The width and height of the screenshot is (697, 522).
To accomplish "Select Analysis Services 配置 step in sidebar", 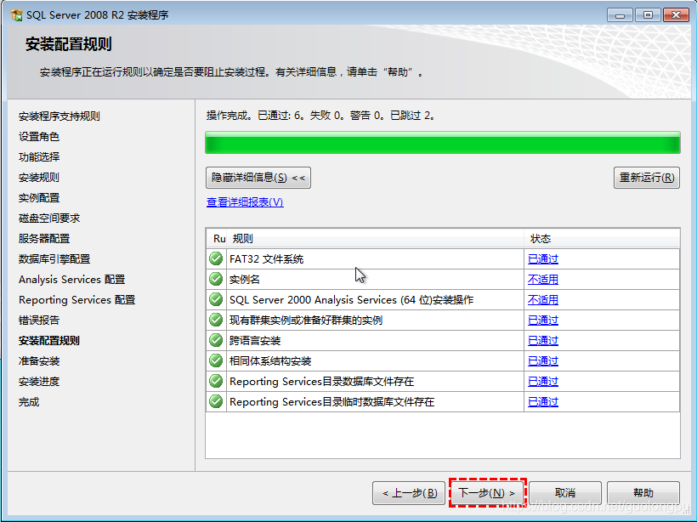I will [x=72, y=280].
